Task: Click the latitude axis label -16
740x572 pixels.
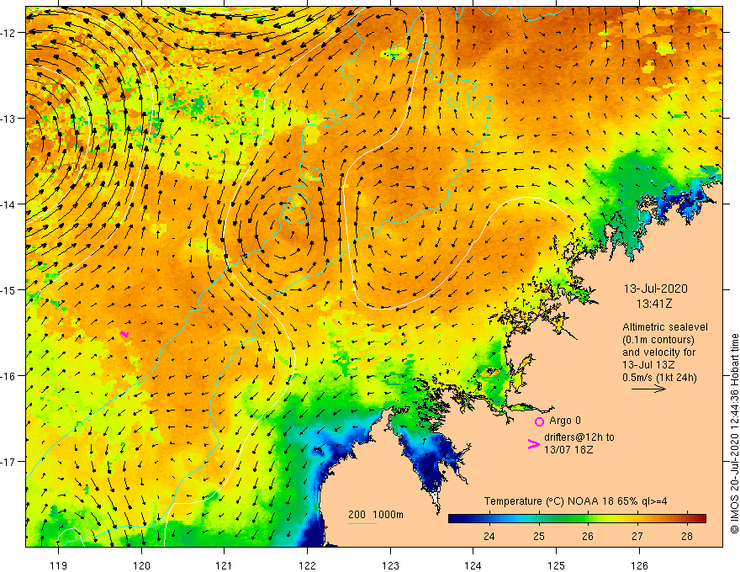Action: click(8, 376)
